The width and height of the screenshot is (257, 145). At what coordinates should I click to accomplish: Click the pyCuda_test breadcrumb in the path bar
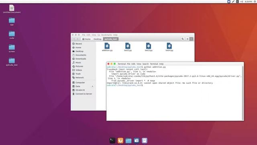point(111,39)
